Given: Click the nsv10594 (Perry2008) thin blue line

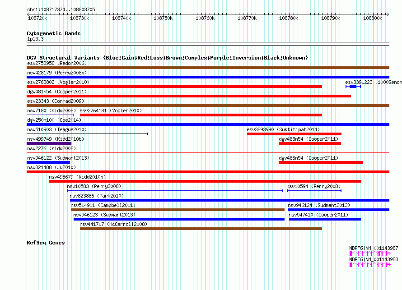Looking at the screenshot, I should click(314, 191).
